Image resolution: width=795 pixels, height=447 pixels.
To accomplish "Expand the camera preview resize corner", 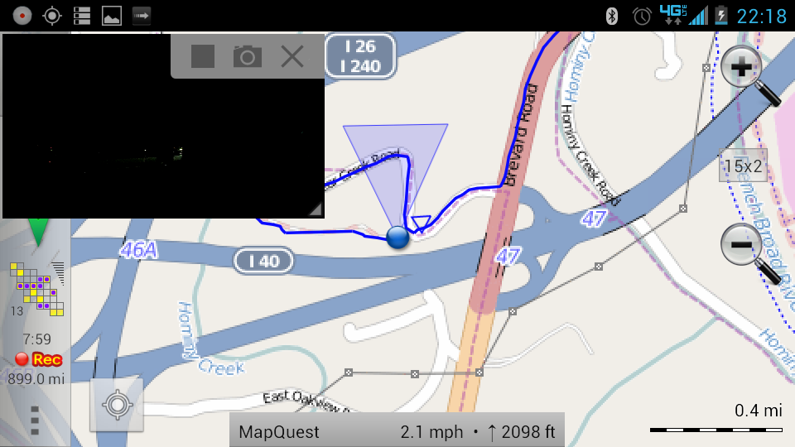I will [x=316, y=209].
